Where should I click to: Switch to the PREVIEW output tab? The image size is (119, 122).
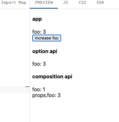coord(44,3)
